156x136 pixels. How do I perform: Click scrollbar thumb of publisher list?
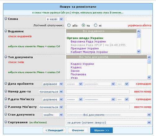[x=139, y=36]
